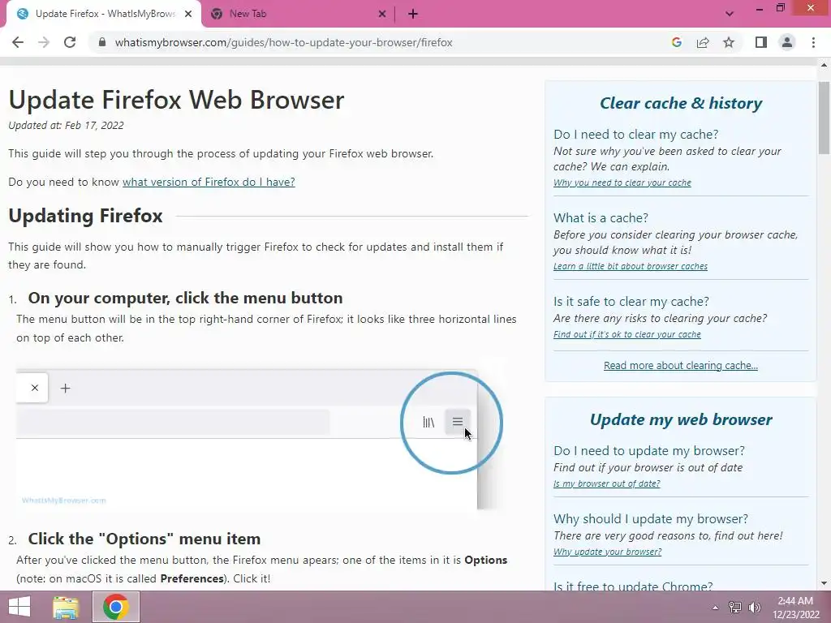
Task: Switch to the Update Firefox tab
Action: click(x=104, y=15)
